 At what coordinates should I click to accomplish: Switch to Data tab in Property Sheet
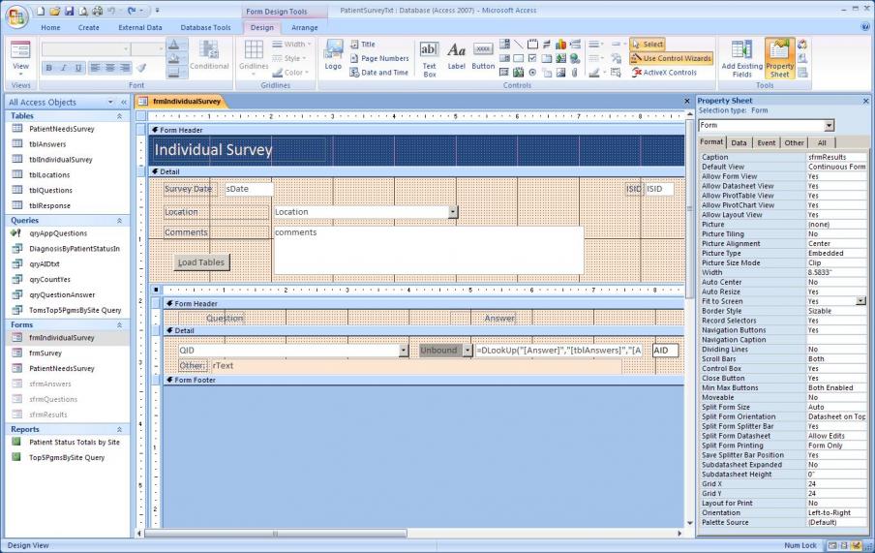[x=739, y=143]
